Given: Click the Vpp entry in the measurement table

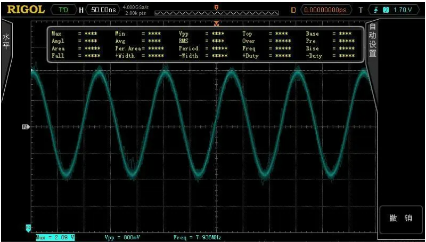Looking at the screenshot, I should [x=202, y=34].
